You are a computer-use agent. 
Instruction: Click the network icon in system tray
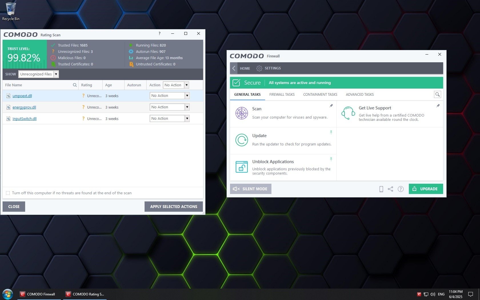pyautogui.click(x=426, y=294)
